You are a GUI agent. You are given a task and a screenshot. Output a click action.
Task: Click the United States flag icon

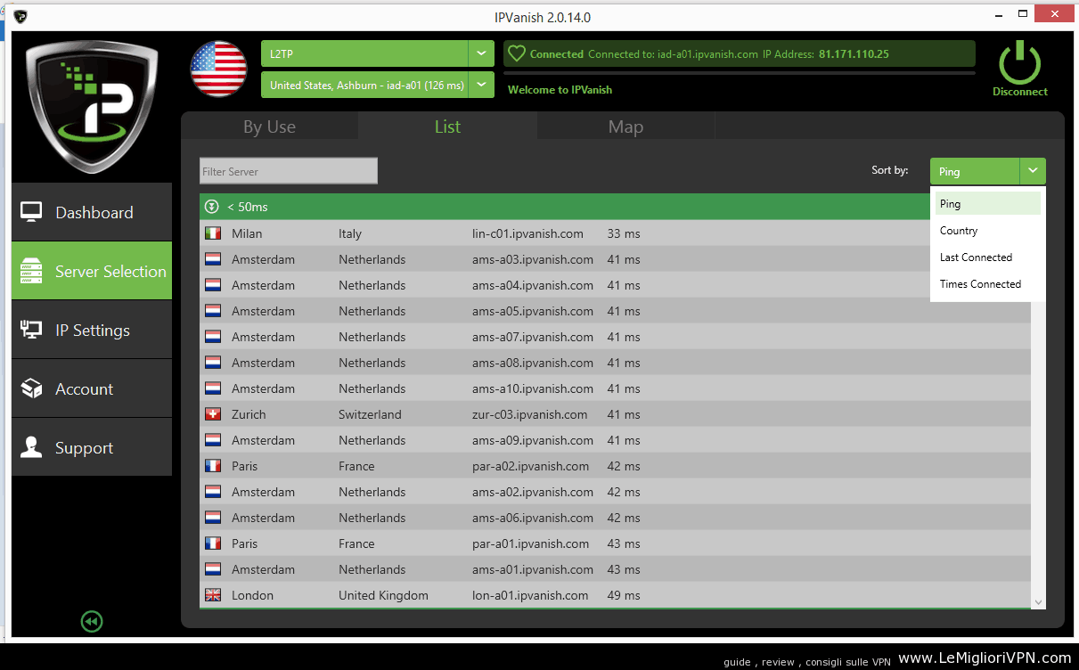coord(218,69)
